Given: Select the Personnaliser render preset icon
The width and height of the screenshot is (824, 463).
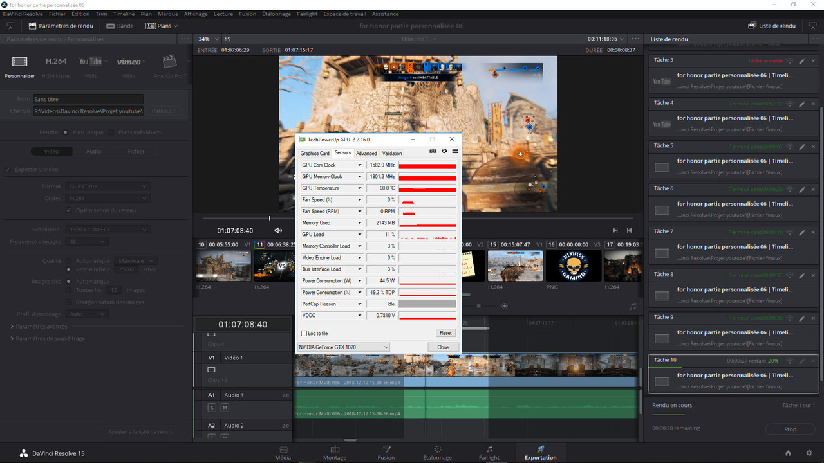Looking at the screenshot, I should [19, 62].
